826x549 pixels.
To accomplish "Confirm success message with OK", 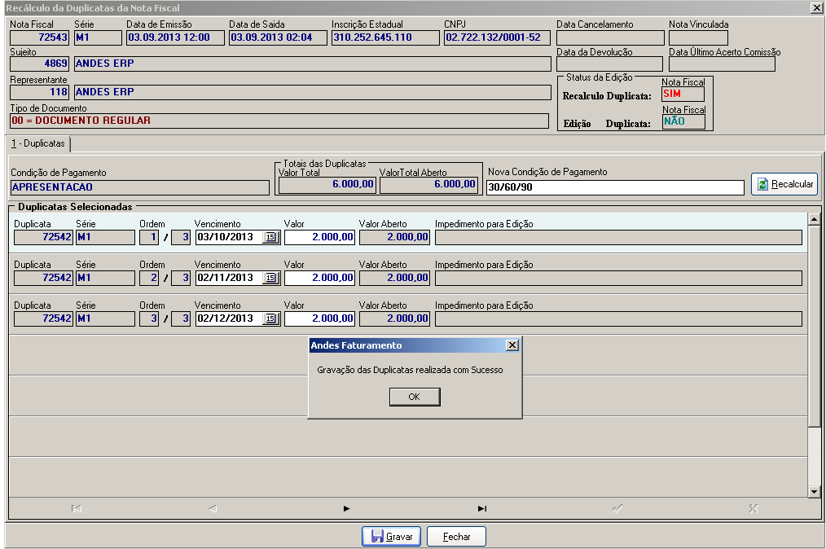I will pos(415,397).
